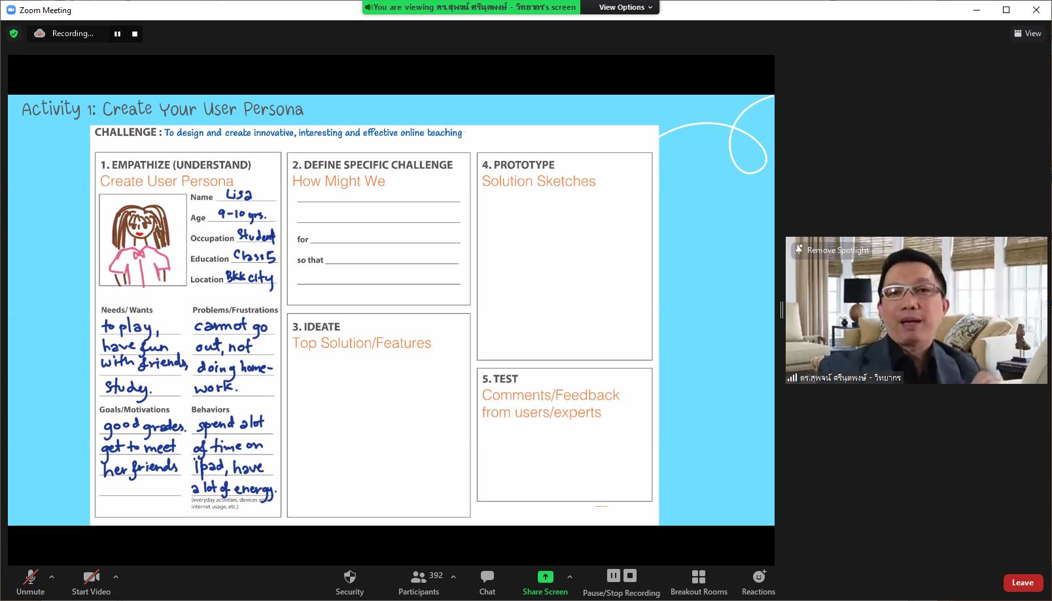Open the View Options dropdown

click(x=625, y=7)
